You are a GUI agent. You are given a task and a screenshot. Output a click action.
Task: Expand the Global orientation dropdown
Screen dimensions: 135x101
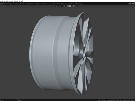[60, 6]
